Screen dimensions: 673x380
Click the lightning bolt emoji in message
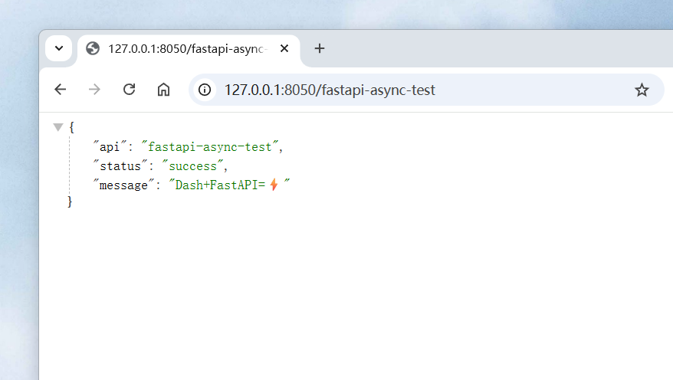click(274, 185)
